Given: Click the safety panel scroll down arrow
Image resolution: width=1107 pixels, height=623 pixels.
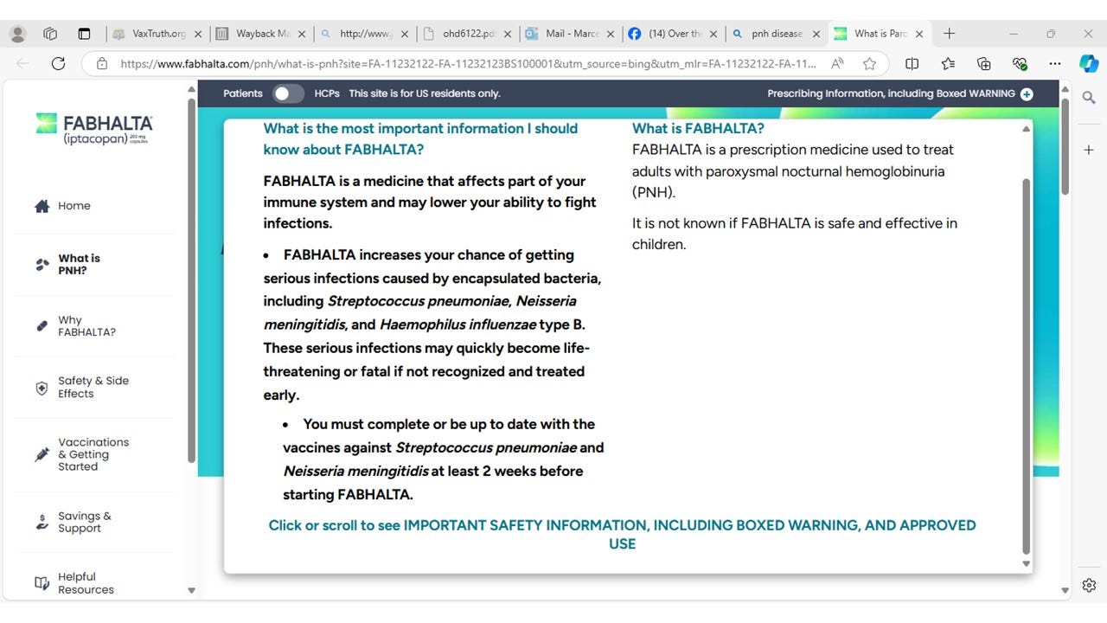Looking at the screenshot, I should click(1027, 563).
